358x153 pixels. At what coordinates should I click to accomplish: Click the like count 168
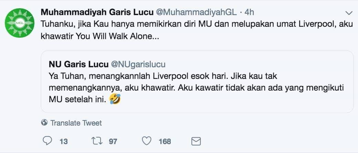(x=165, y=142)
